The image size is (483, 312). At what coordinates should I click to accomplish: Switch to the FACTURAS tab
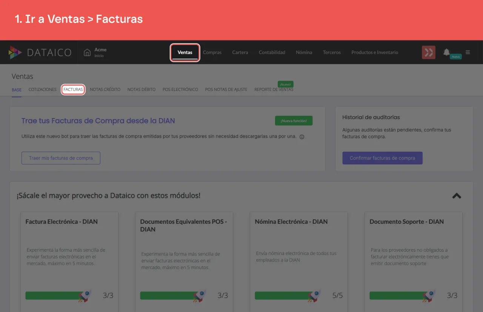pos(73,90)
